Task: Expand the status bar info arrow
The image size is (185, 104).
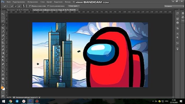Action: 40,98
